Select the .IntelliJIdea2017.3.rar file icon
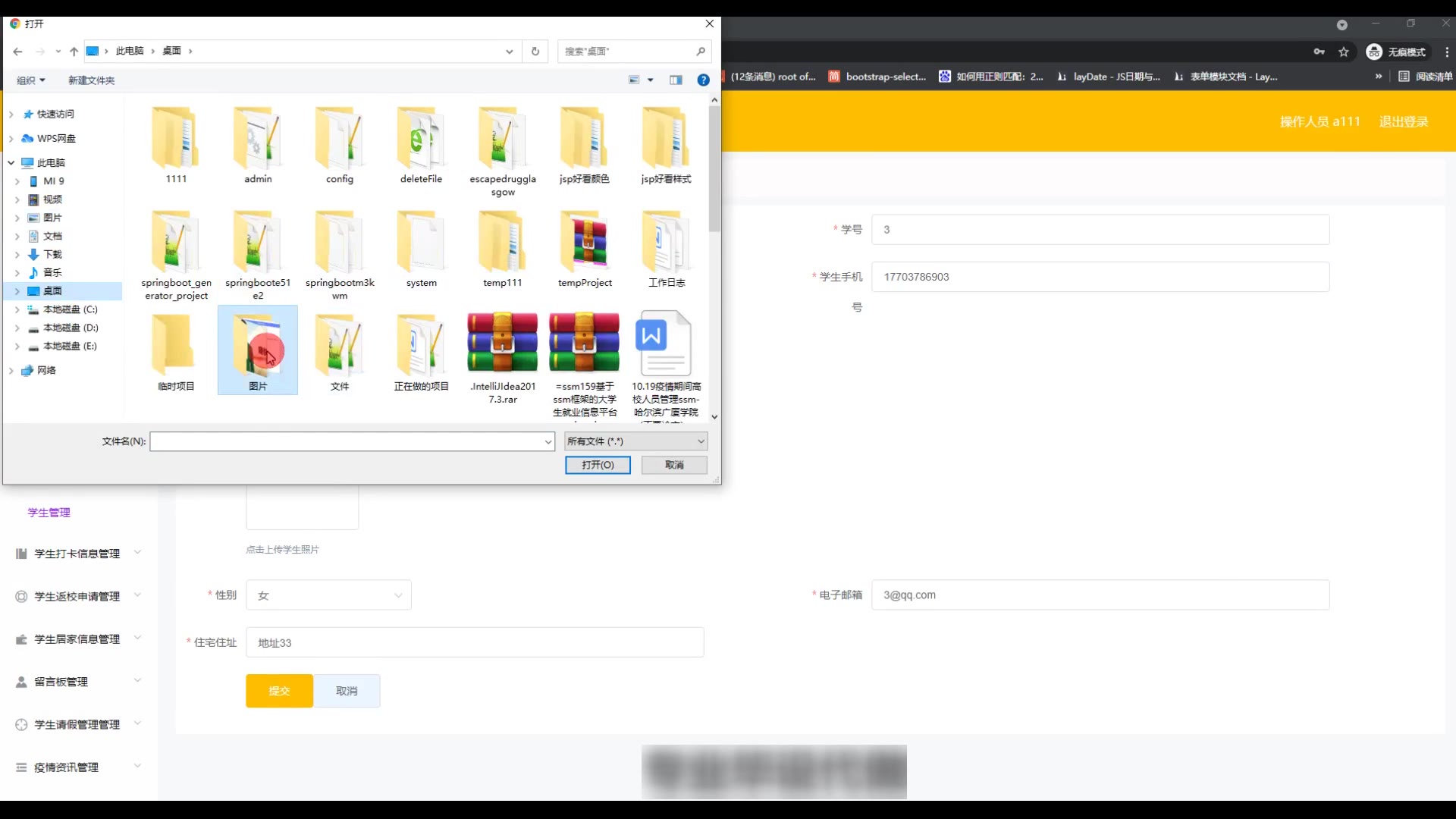Viewport: 1456px width, 819px height. pyautogui.click(x=502, y=343)
